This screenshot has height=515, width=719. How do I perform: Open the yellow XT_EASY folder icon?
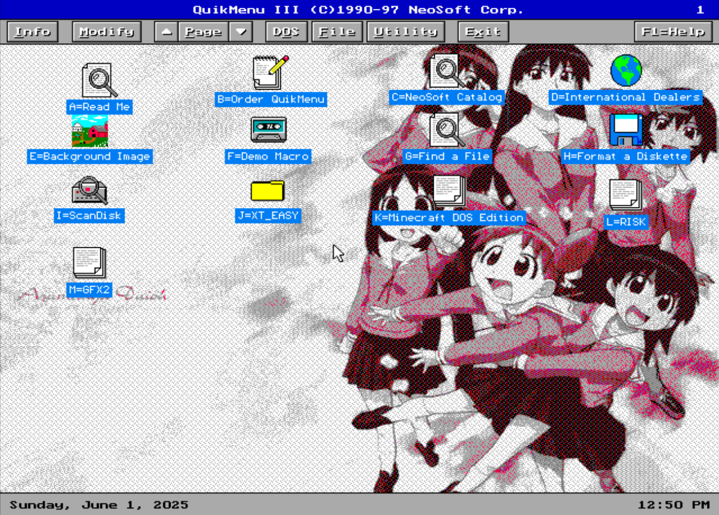tap(268, 191)
